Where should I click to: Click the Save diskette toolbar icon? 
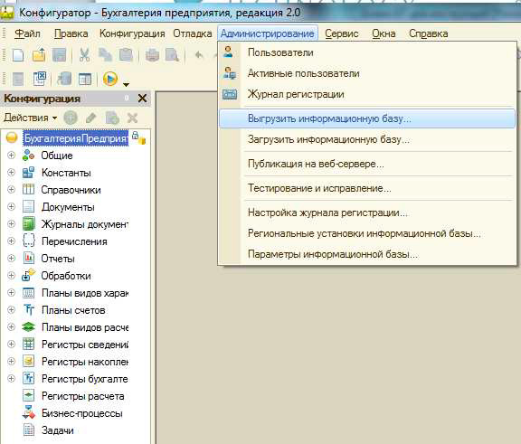[x=59, y=55]
